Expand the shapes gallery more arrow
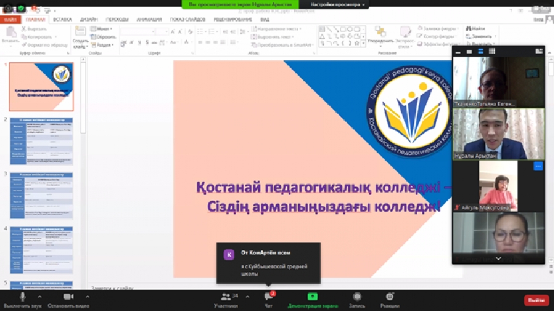Image resolution: width=555 pixels, height=312 pixels. click(x=363, y=44)
